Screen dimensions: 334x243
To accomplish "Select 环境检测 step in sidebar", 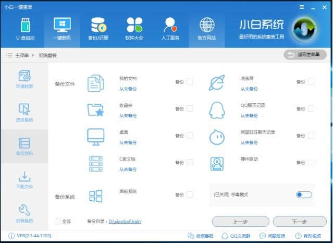I will pos(24,79).
